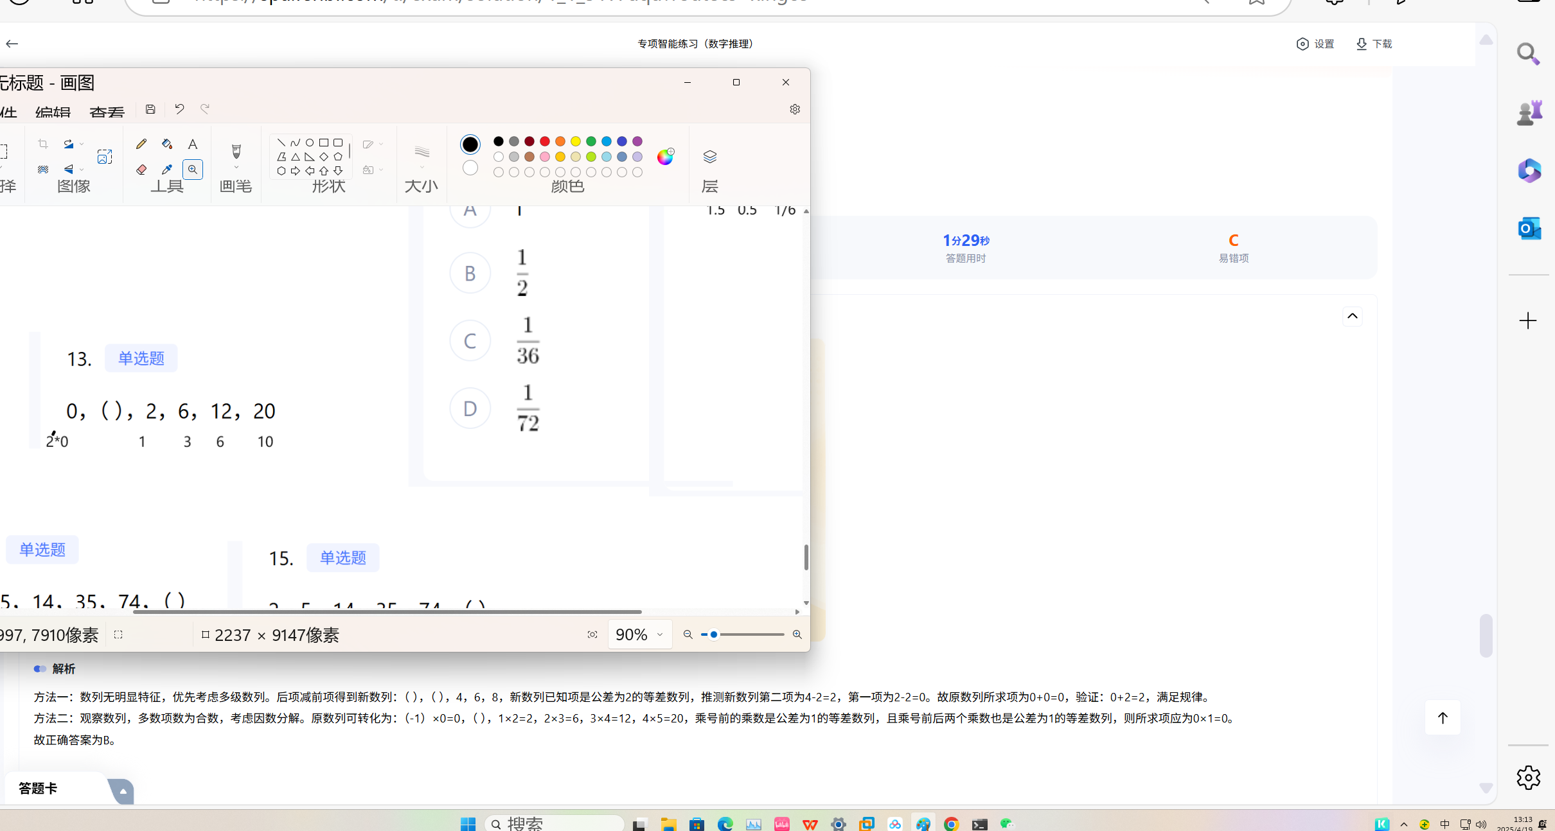Open the 查看 menu in Paint
The height and width of the screenshot is (831, 1555).
tap(107, 113)
